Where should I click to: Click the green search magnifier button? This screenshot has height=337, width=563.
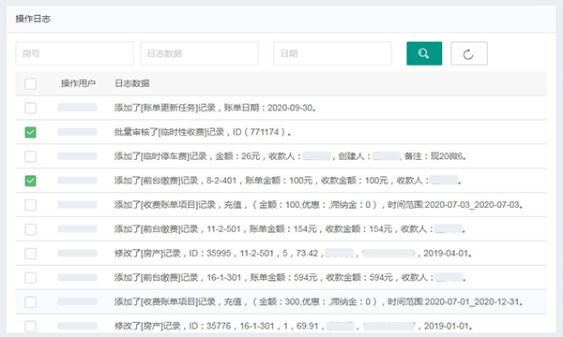(424, 53)
